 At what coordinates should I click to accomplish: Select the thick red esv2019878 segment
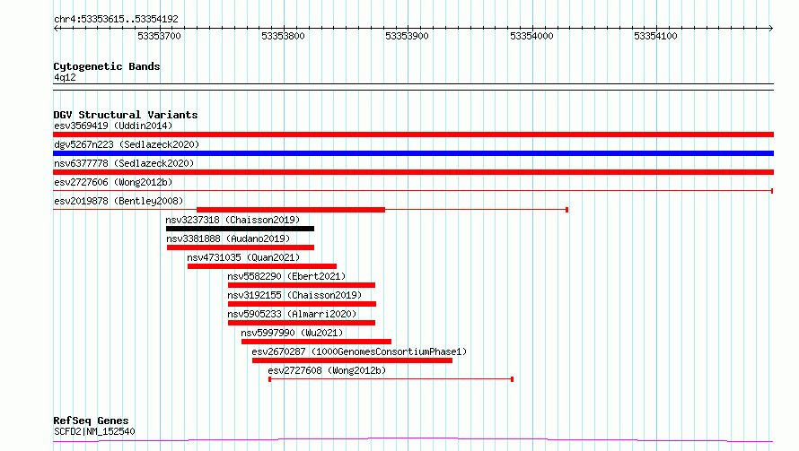pyautogui.click(x=291, y=210)
